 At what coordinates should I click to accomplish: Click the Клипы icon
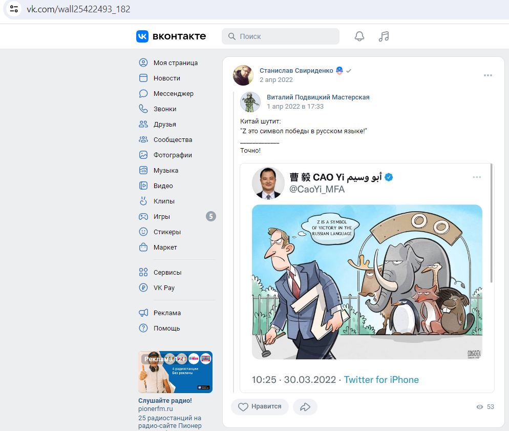[x=143, y=201]
